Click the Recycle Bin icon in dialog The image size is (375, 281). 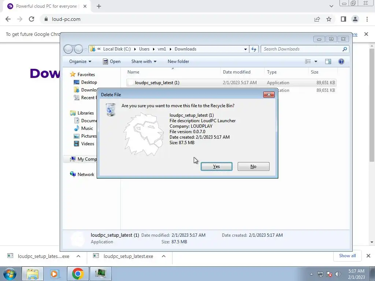click(x=111, y=110)
